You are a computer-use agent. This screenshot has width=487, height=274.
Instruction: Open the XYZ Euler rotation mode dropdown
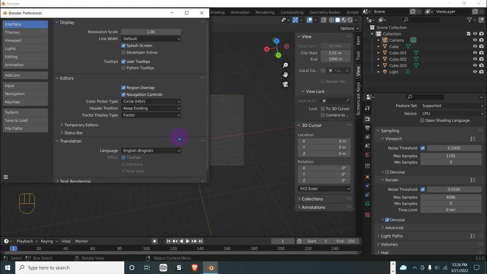point(325,189)
